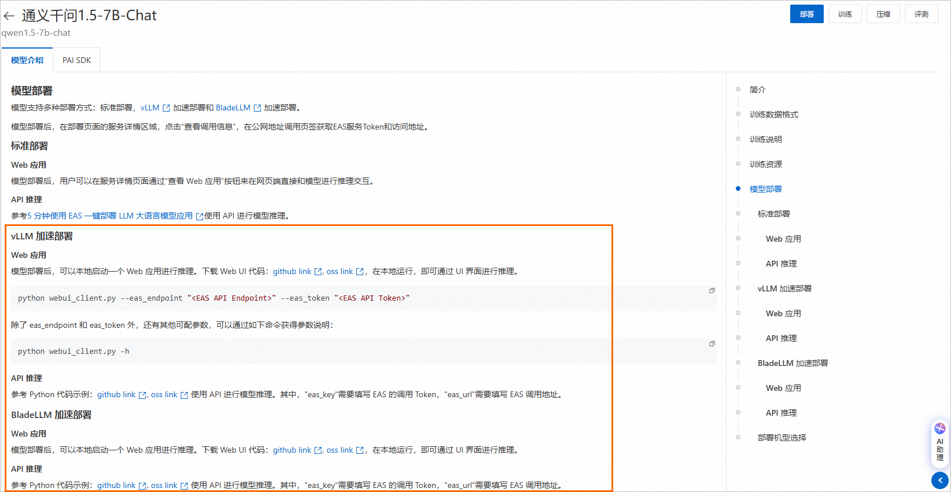The width and height of the screenshot is (951, 492).
Task: Copy the webui_client.py -h code block
Action: pyautogui.click(x=712, y=343)
